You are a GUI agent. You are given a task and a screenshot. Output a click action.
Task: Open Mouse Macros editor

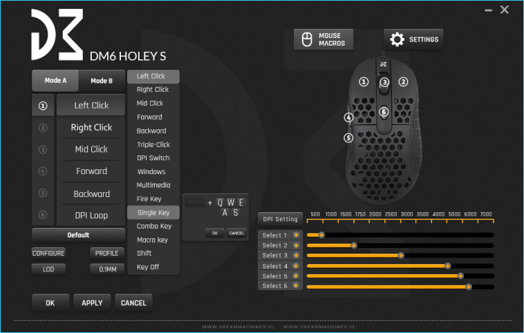click(323, 39)
